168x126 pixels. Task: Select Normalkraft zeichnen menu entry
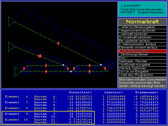click(142, 37)
